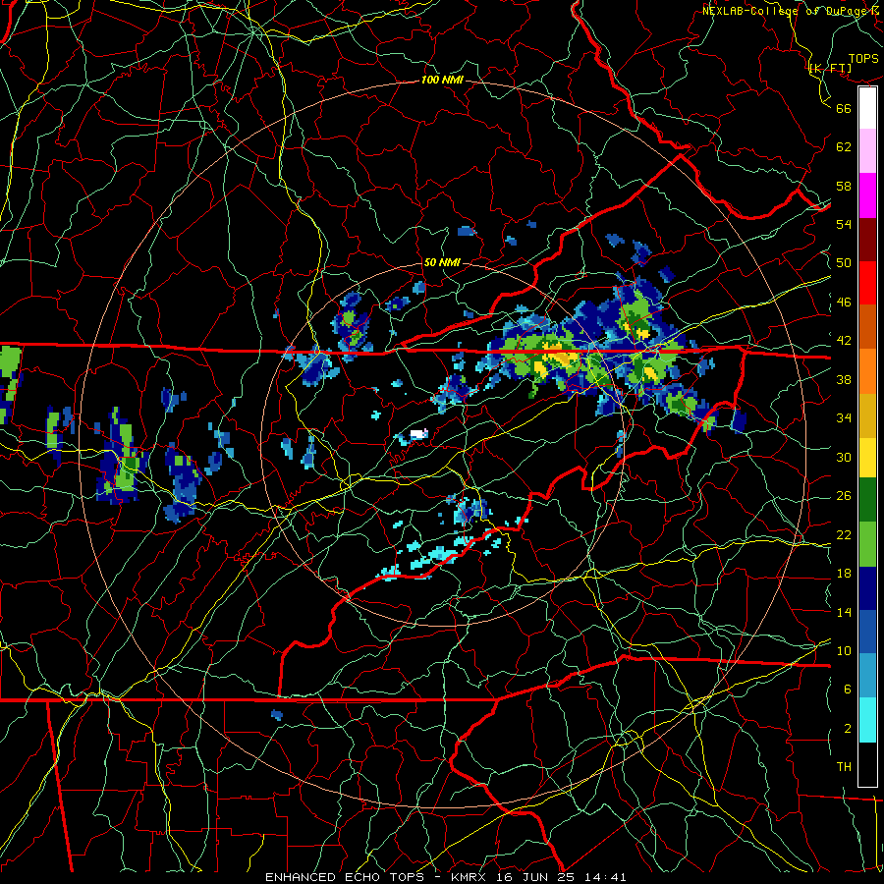884x884 pixels.
Task: Click the legend value "26"
Action: pos(844,496)
